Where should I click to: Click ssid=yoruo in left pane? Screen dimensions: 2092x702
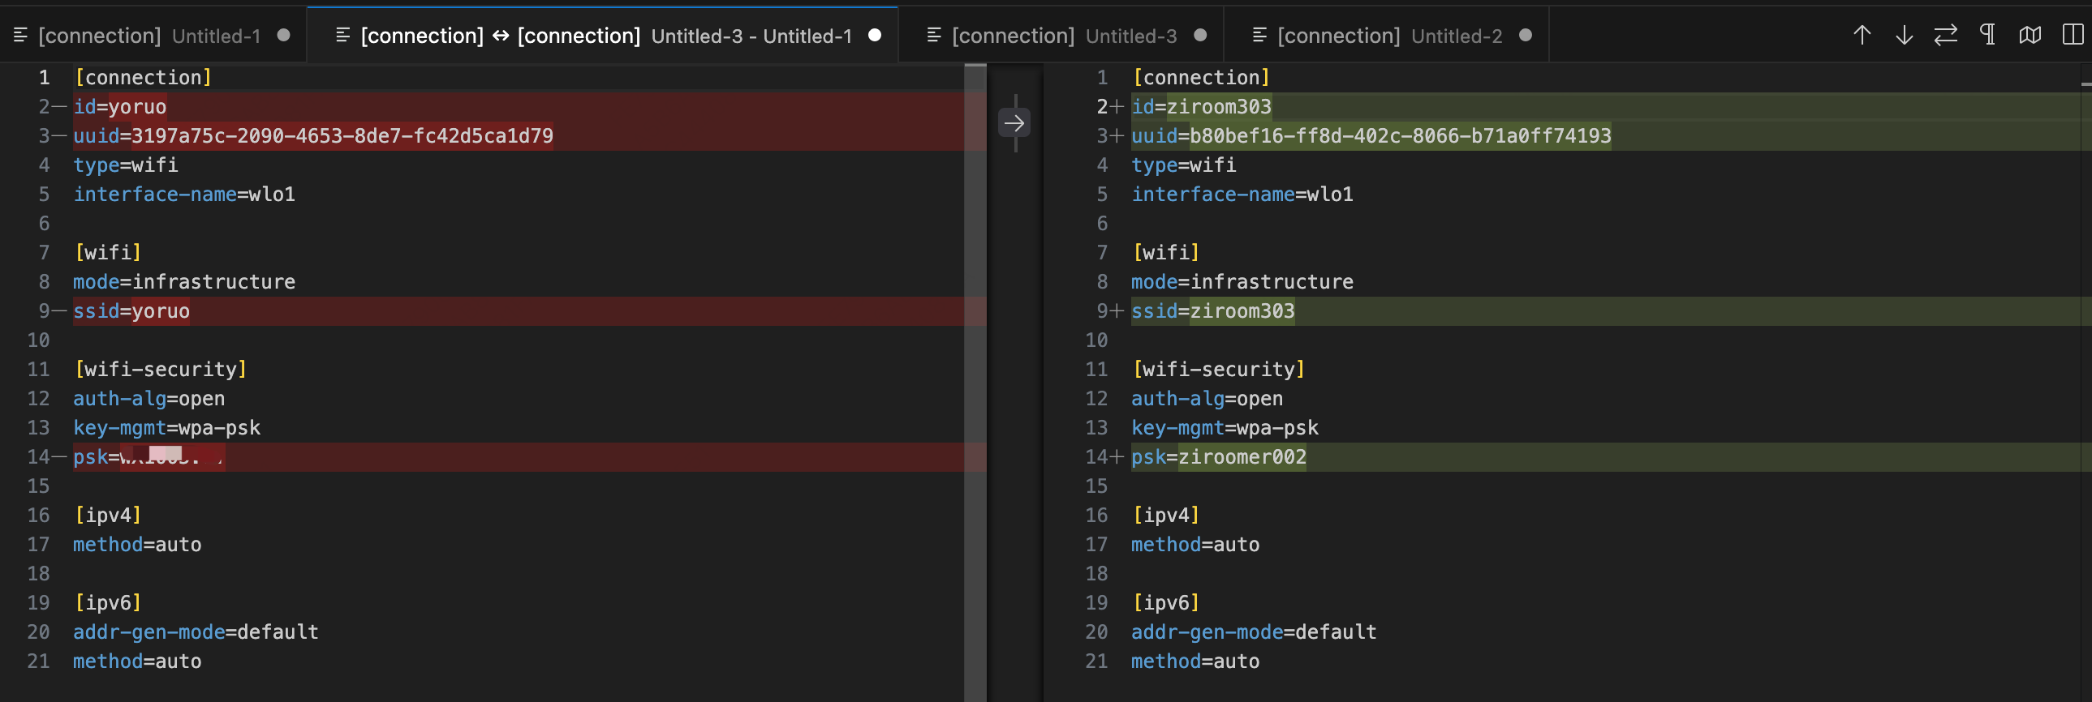click(x=131, y=310)
